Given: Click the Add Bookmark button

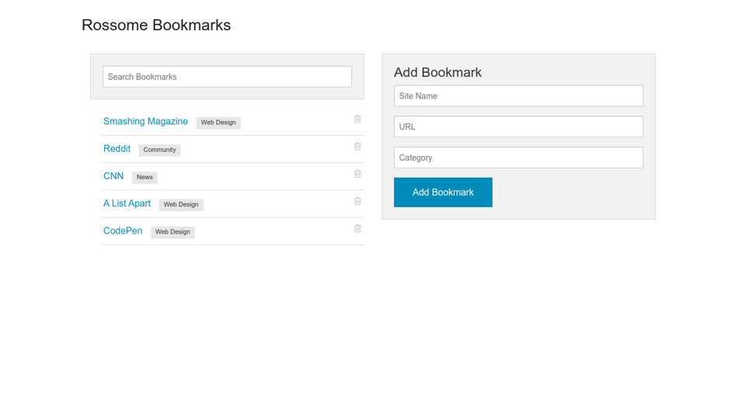Looking at the screenshot, I should coord(443,192).
